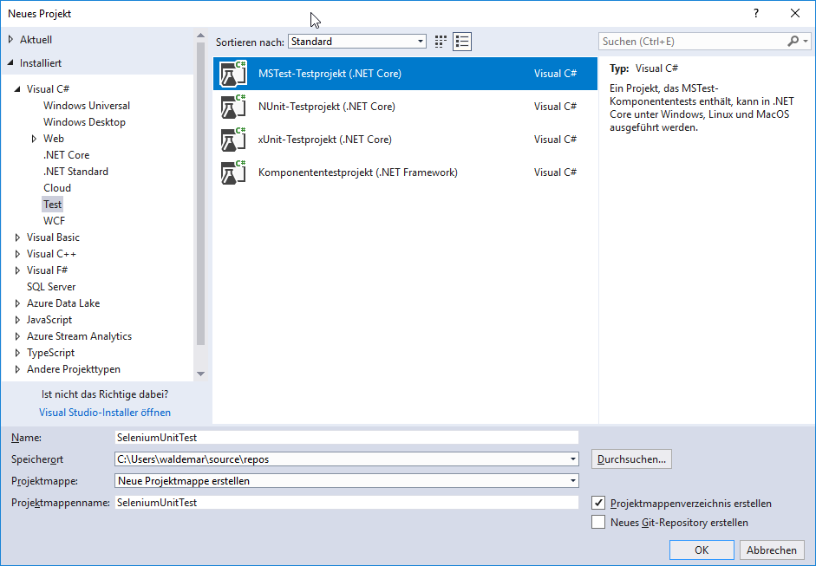This screenshot has width=816, height=566.
Task: Switch to small icons grid view
Action: (441, 42)
